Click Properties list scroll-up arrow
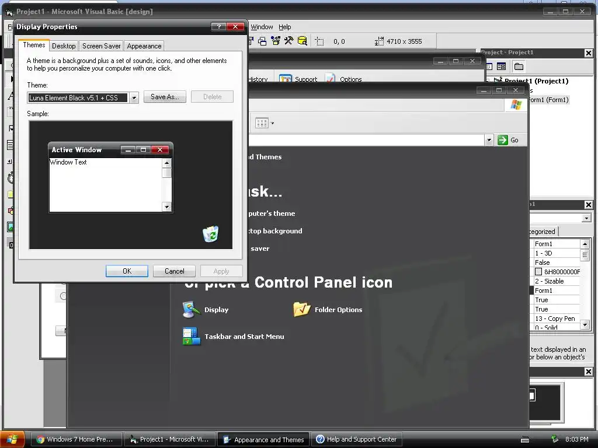 [585, 244]
